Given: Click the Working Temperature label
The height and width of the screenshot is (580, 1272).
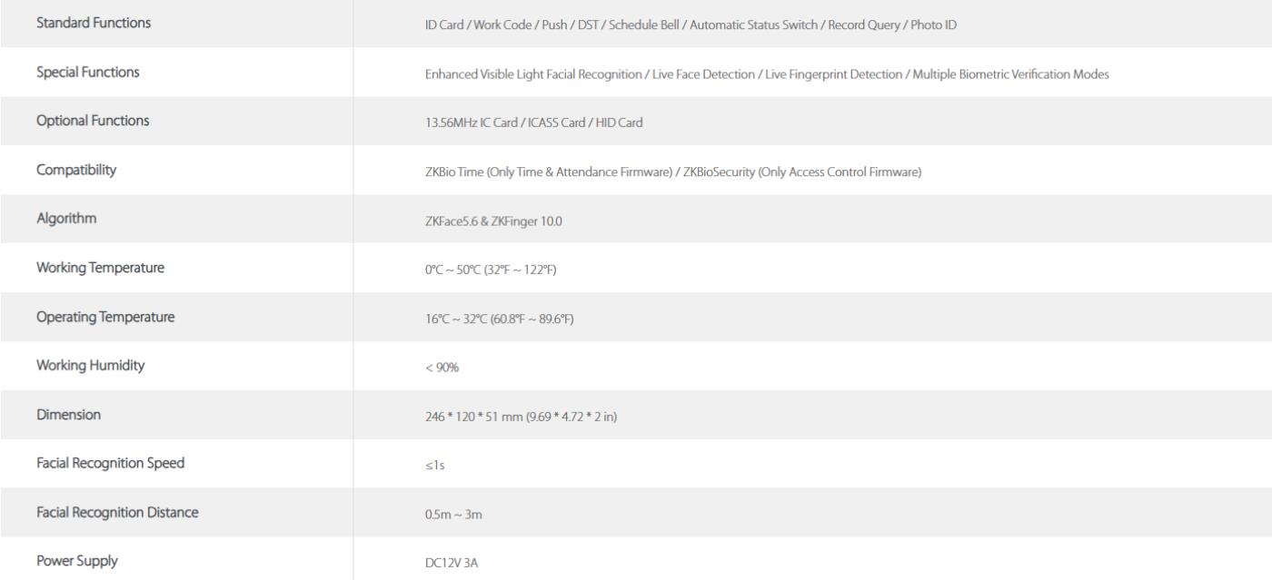Looking at the screenshot, I should coord(101,269).
